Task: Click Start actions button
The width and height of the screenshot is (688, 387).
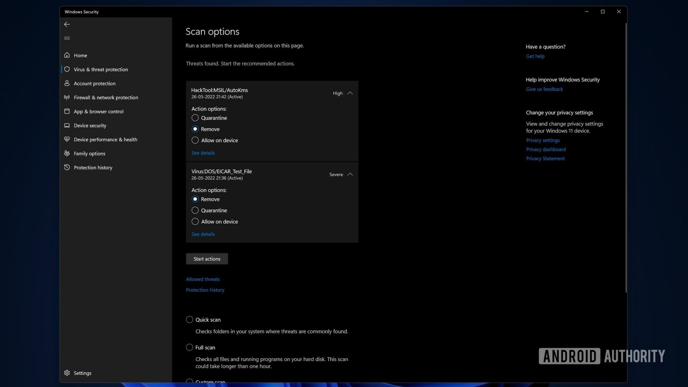Action: [x=206, y=258]
